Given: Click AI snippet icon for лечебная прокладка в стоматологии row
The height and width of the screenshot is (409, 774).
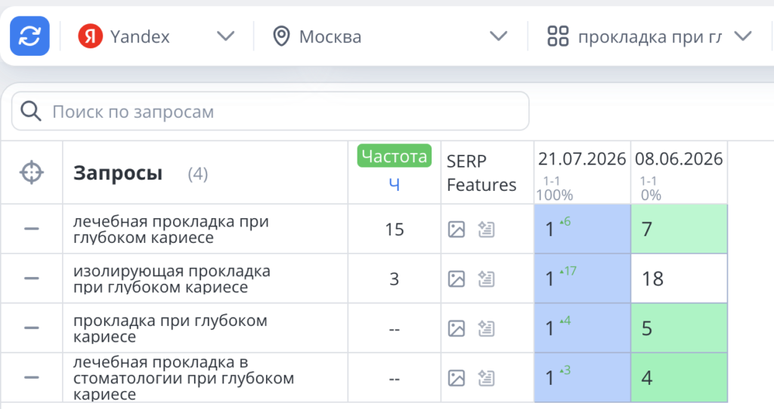Looking at the screenshot, I should click(x=486, y=379).
